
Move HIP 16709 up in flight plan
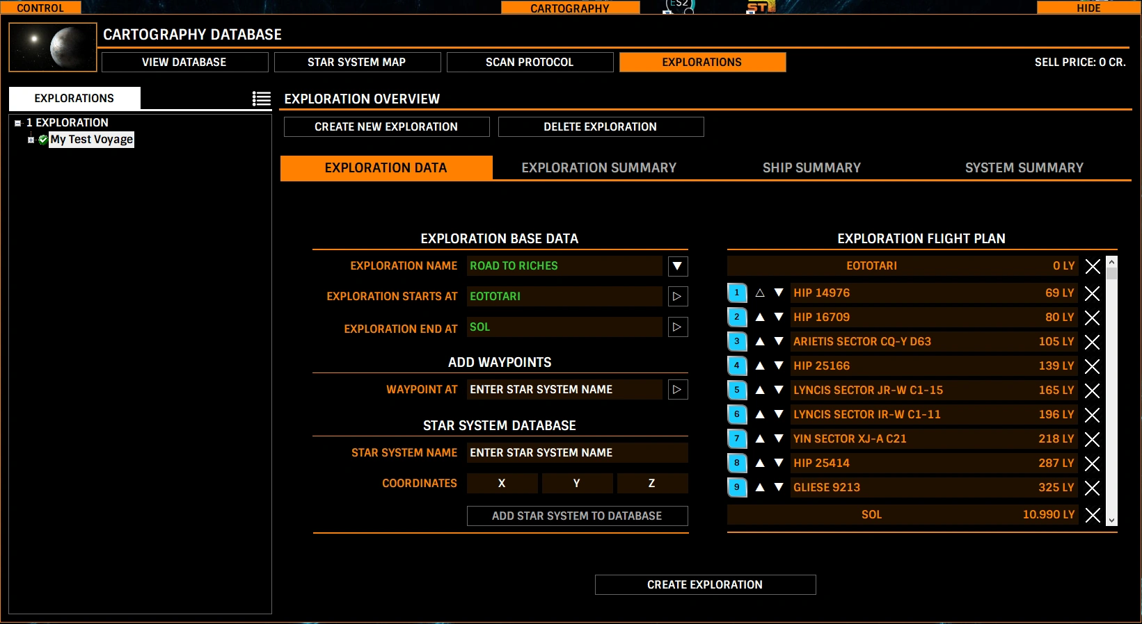(x=760, y=317)
